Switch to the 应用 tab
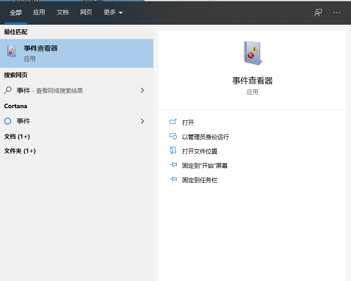Image resolution: width=351 pixels, height=281 pixels. click(39, 12)
